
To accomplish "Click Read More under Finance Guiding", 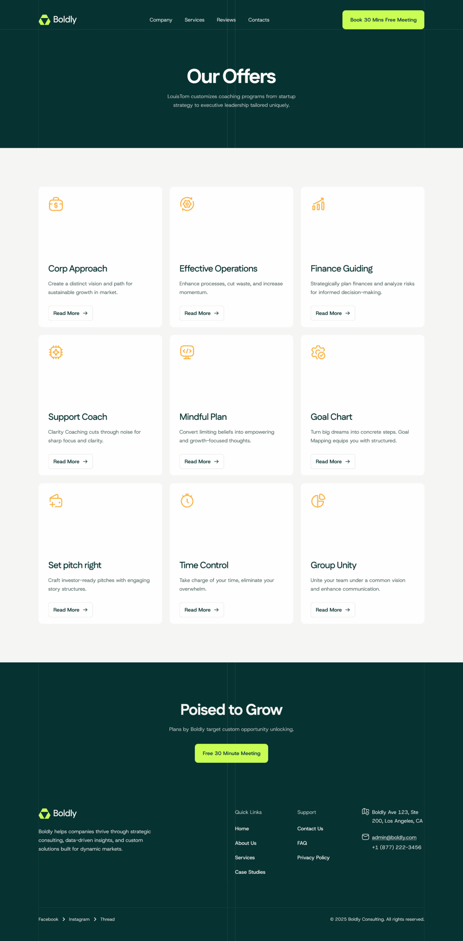I will point(333,313).
